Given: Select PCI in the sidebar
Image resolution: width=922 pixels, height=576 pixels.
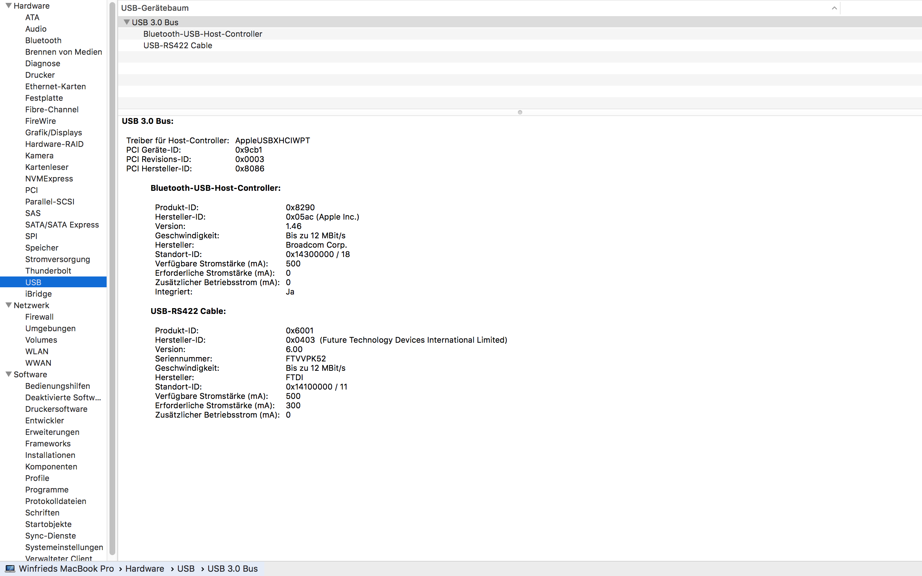Looking at the screenshot, I should pos(32,190).
